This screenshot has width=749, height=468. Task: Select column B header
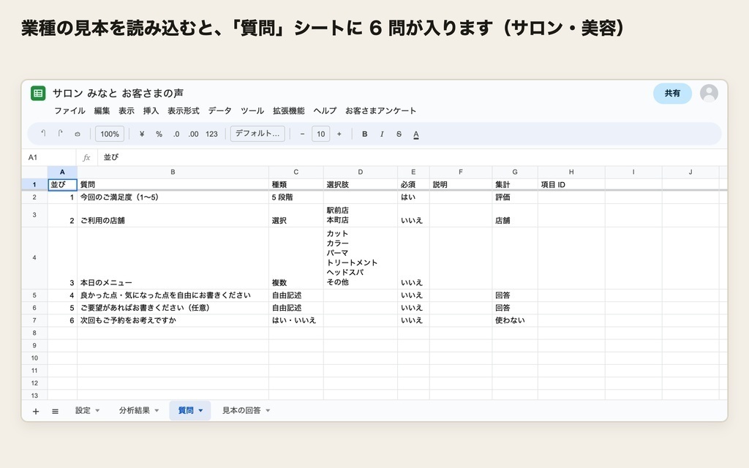(173, 172)
